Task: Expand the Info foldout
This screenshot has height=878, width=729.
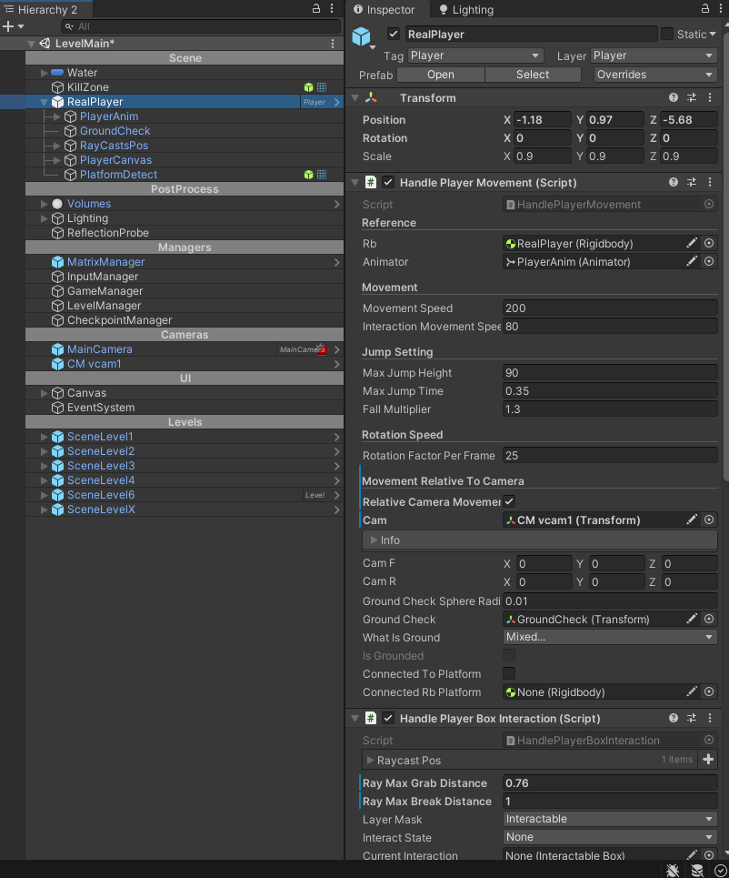Action: [374, 540]
